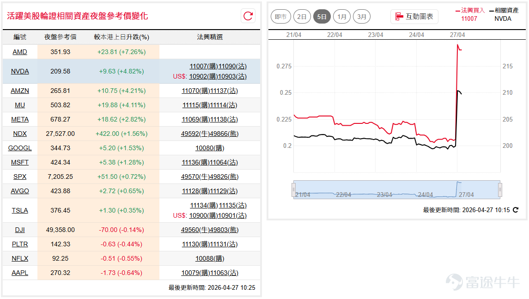Open MSFT warrant 11136(購)11064(沽) link

click(x=210, y=162)
